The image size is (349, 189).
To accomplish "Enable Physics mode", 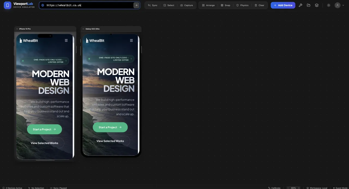I will [242, 5].
